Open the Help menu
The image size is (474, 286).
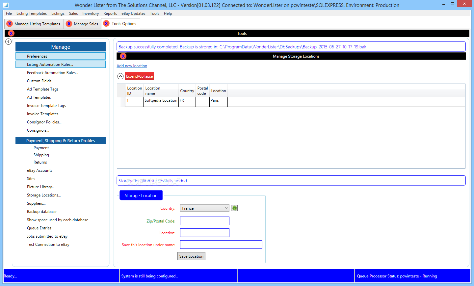coord(168,13)
